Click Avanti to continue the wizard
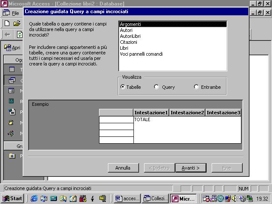Screen dimensions: 272x204 191,168
